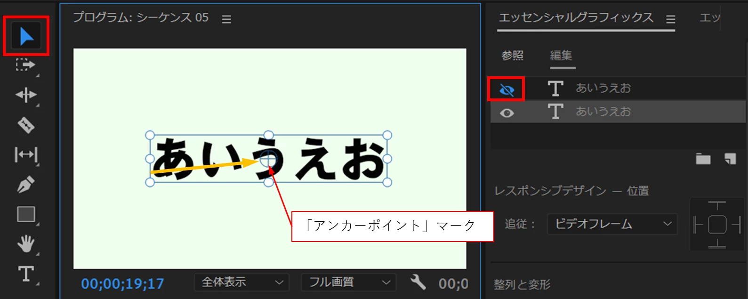Select the second あいうえお text layer
The height and width of the screenshot is (299, 748).
click(x=618, y=112)
